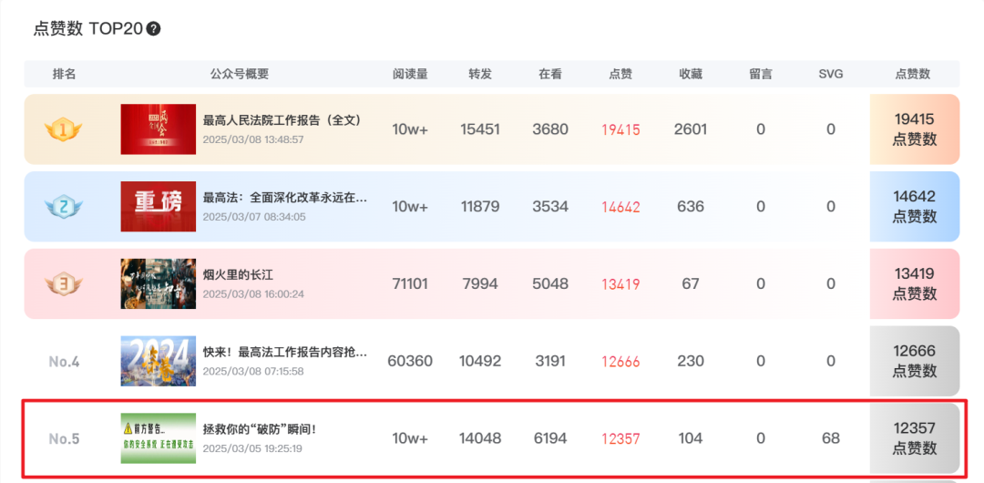Open article titled 烟火里的长江

[x=239, y=274]
